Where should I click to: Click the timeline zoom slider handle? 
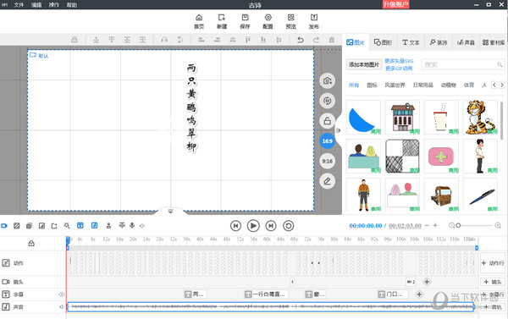tap(458, 225)
